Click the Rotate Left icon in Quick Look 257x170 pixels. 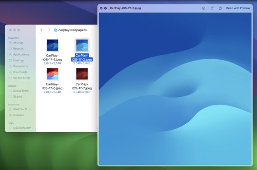tap(212, 8)
